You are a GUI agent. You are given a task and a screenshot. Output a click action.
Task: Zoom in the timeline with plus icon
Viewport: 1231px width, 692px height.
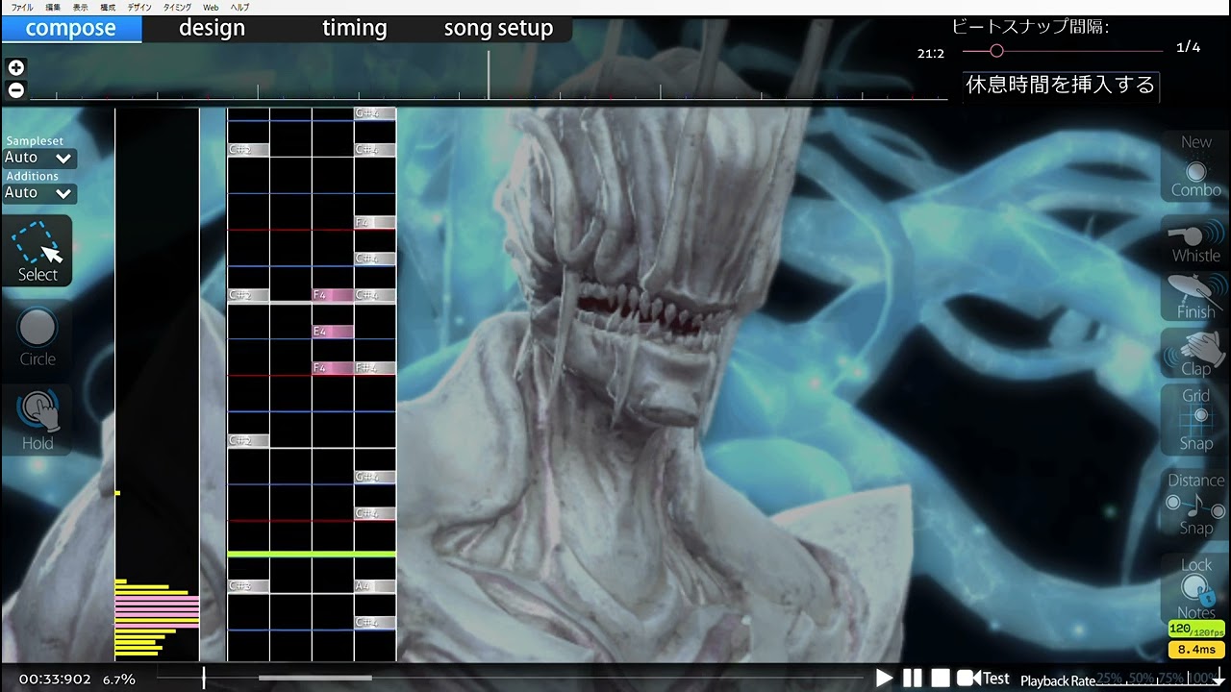point(15,67)
